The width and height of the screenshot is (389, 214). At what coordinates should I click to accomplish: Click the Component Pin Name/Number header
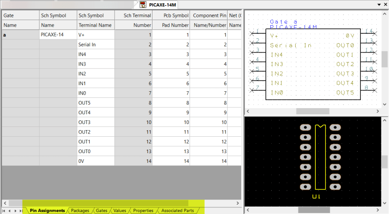click(209, 25)
